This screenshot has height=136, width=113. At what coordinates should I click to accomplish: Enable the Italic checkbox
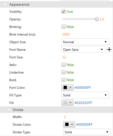[x=64, y=65]
